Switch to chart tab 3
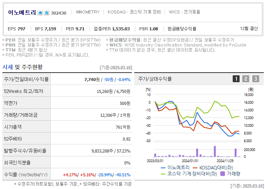This screenshot has width=265, height=189. [x=256, y=79]
